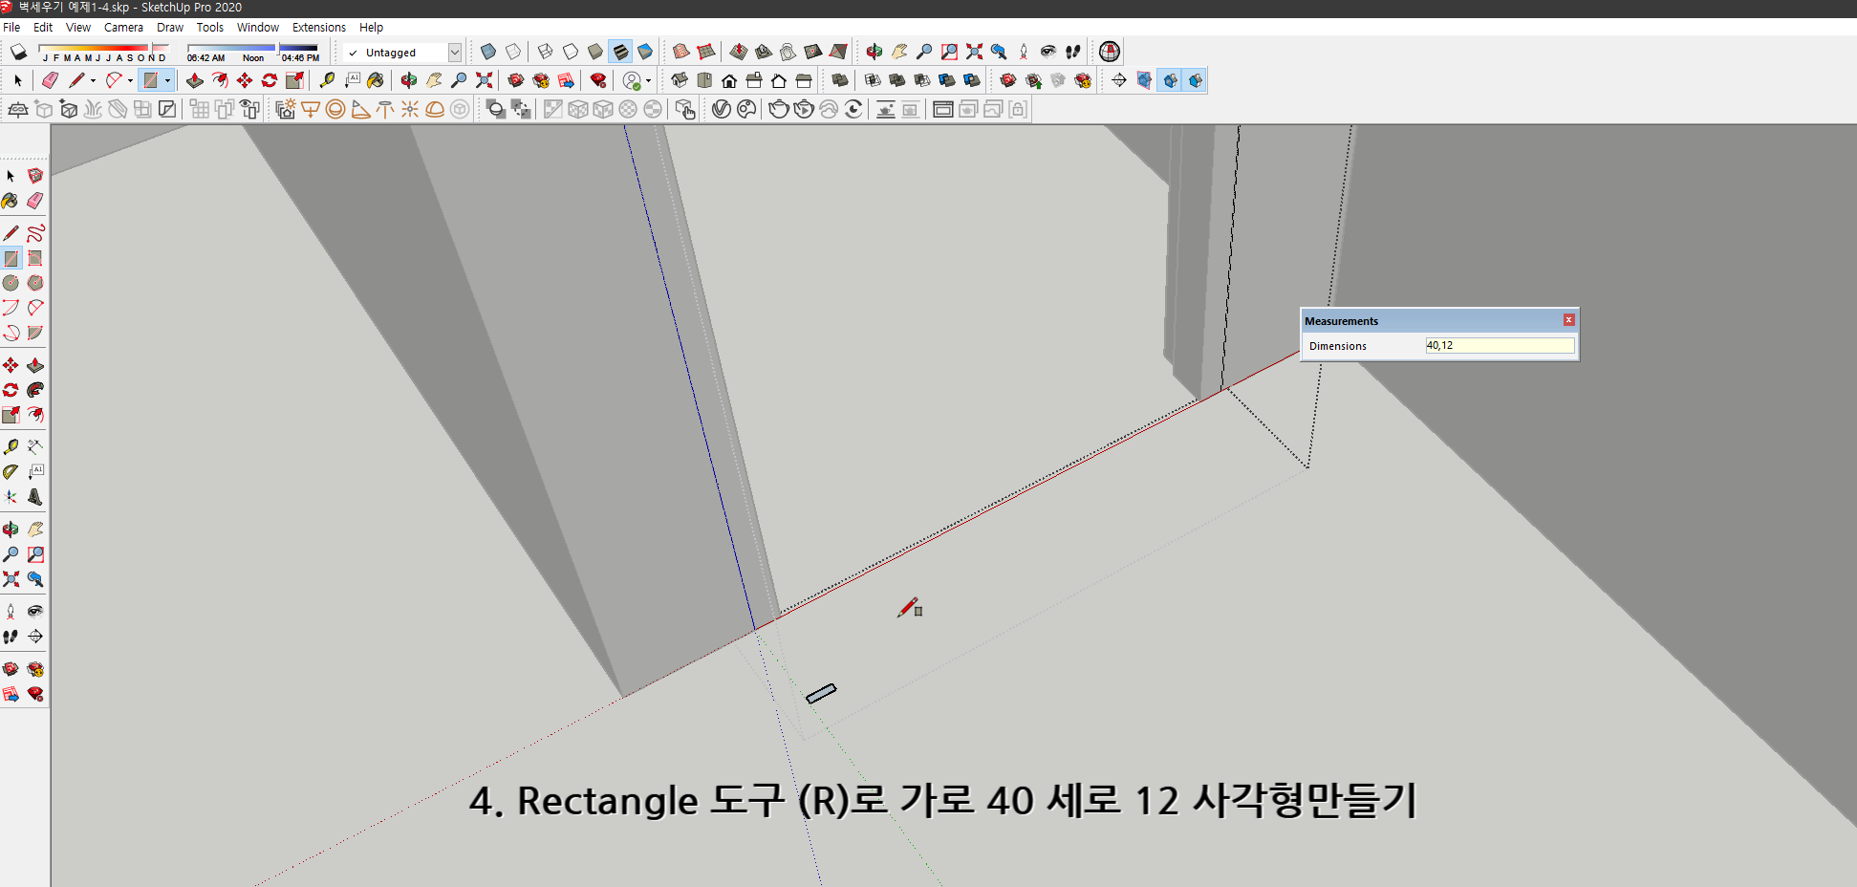
Task: Toggle shadows on or off
Action: pyautogui.click(x=18, y=52)
